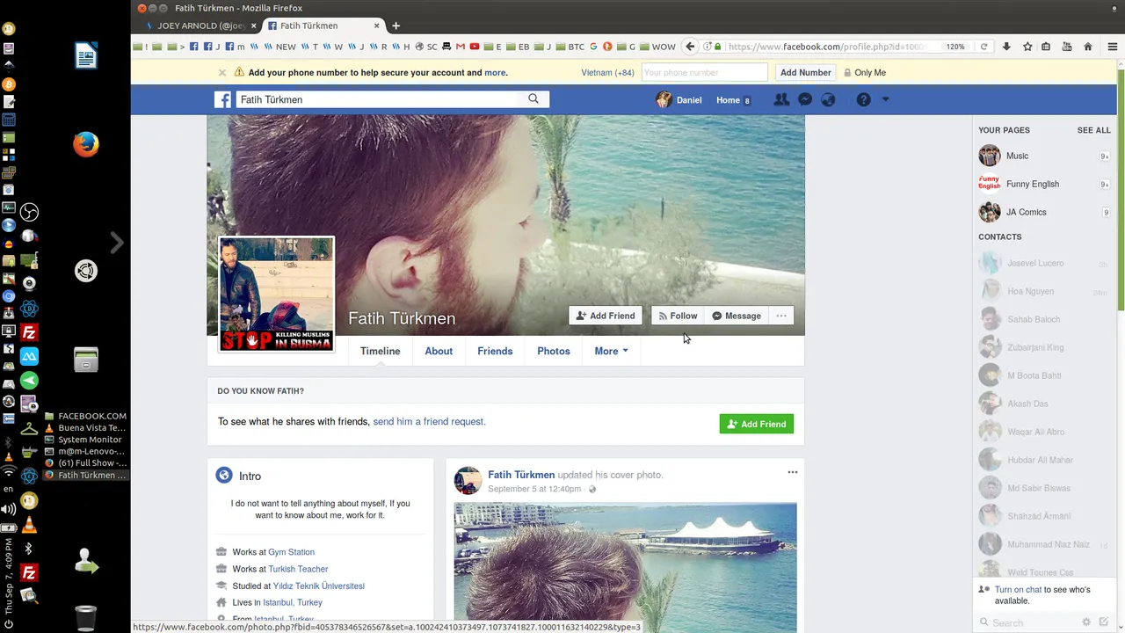This screenshot has width=1125, height=633.
Task: Open Fatih Türkmen's profile picture
Action: tap(276, 295)
